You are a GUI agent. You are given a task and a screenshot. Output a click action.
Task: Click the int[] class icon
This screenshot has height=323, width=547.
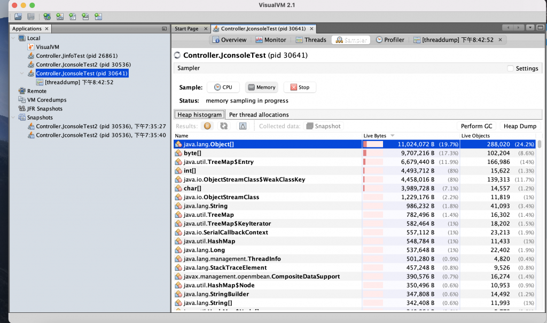point(178,170)
